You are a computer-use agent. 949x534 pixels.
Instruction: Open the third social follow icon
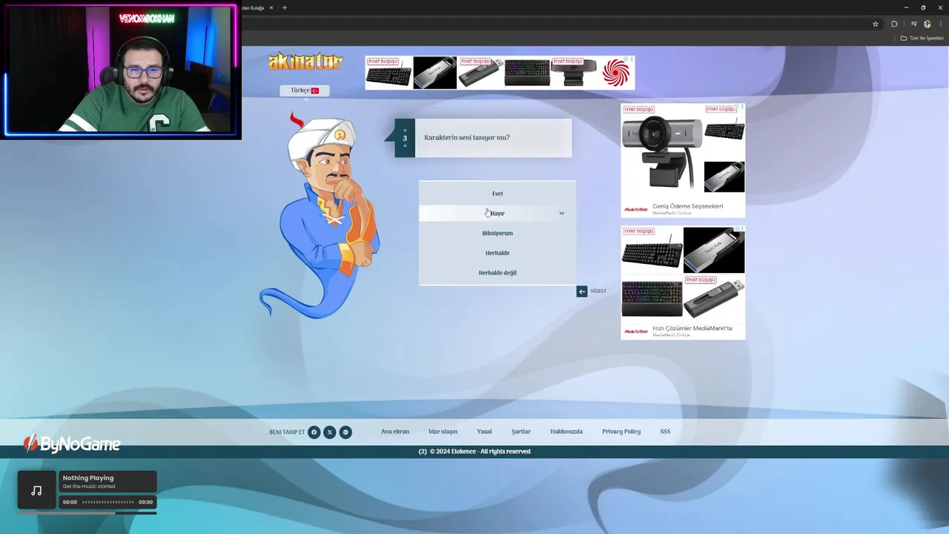click(x=345, y=432)
